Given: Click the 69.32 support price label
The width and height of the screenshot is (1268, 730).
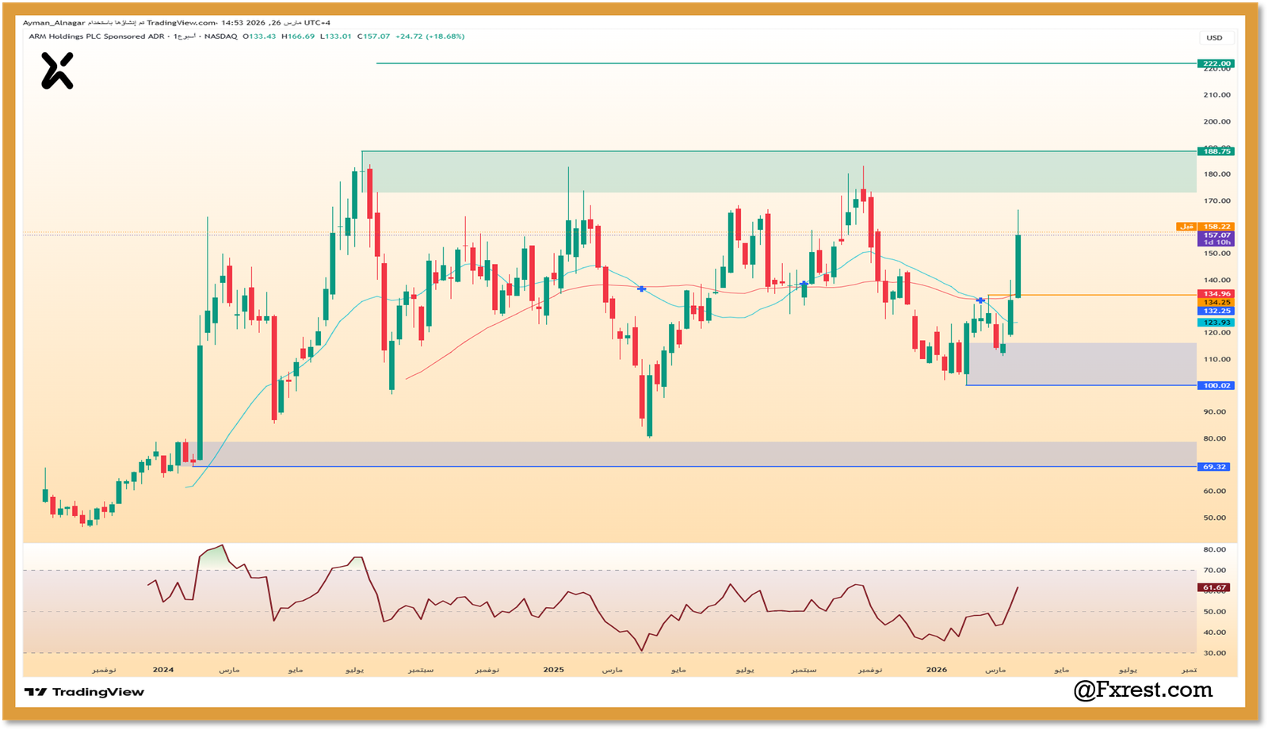Looking at the screenshot, I should pyautogui.click(x=1215, y=467).
